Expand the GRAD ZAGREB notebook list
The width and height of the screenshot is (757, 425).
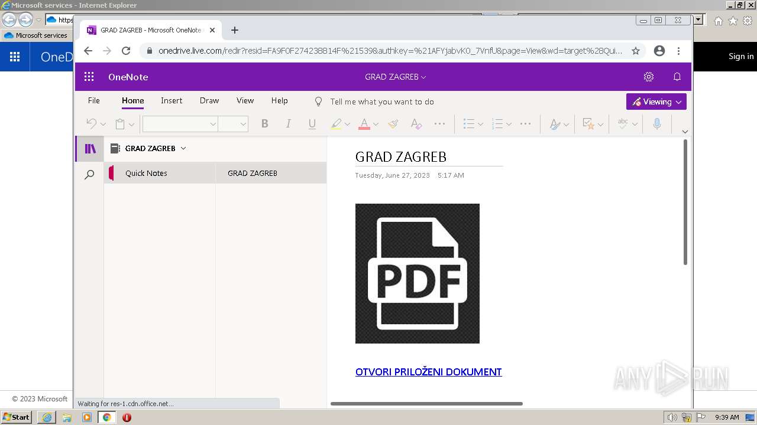(x=183, y=148)
